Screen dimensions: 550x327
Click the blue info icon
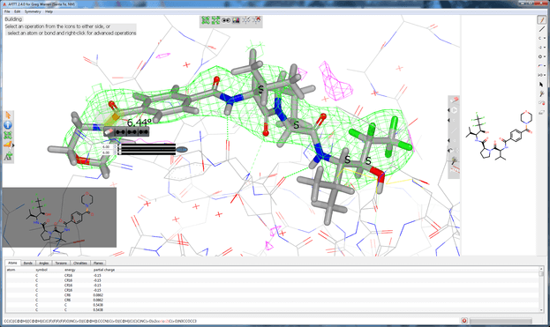click(8, 124)
